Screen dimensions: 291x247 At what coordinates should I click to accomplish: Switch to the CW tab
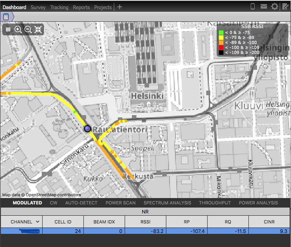[53, 203]
